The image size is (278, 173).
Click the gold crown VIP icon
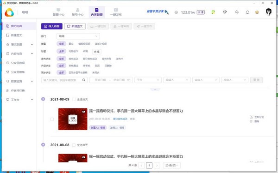(257, 12)
